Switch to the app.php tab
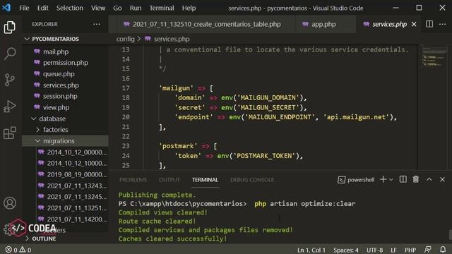 326,24
